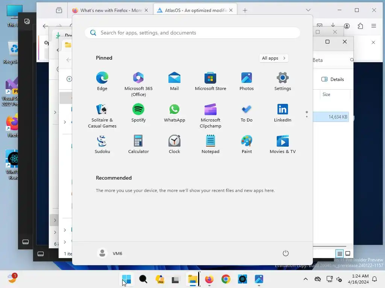The image size is (385, 288).
Task: Open the Firefox hamburger menu
Action: pyautogui.click(x=374, y=26)
